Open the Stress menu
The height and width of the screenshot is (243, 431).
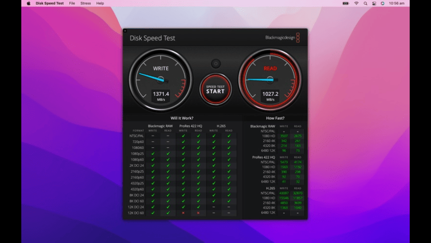point(86,3)
